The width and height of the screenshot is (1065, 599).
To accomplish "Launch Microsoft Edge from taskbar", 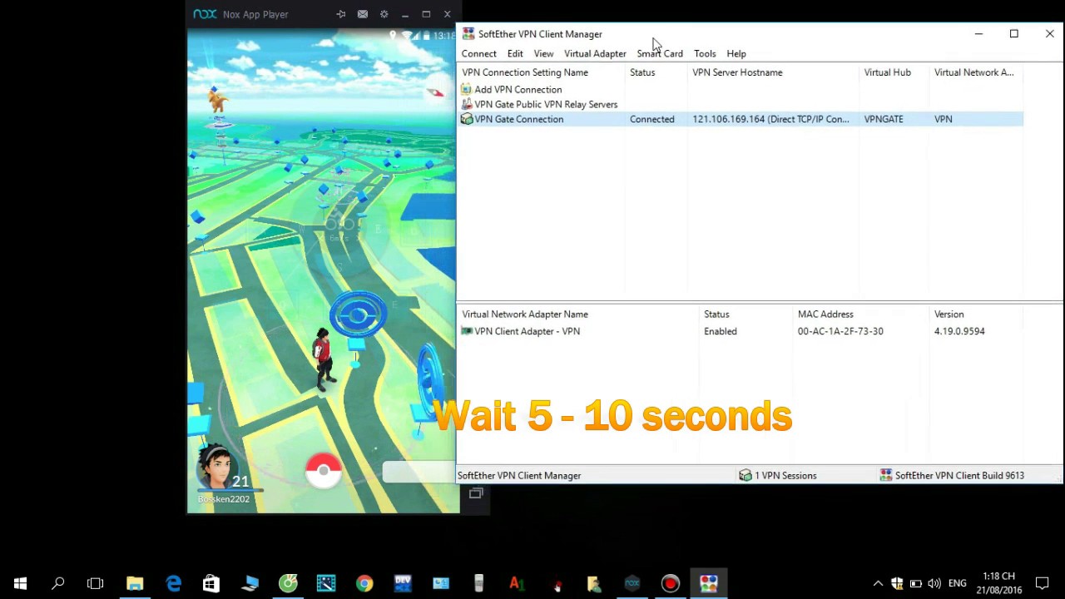I will point(173,583).
